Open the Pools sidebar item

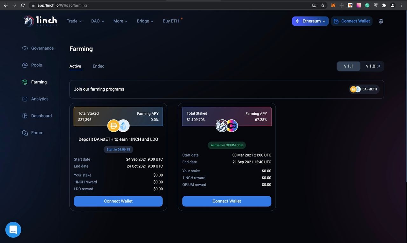(32, 65)
